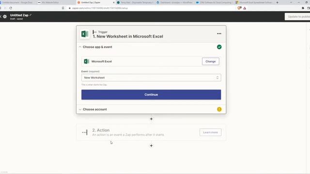Click the Continue button
Viewport: 310px width, 174px height.
coord(151,95)
